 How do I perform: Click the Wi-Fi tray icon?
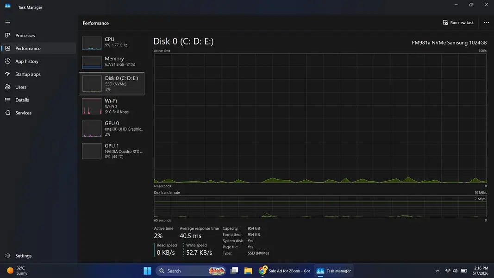coord(447,271)
